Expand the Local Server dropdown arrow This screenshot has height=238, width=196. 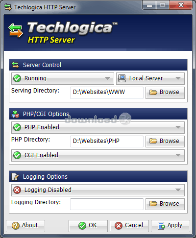(x=178, y=78)
